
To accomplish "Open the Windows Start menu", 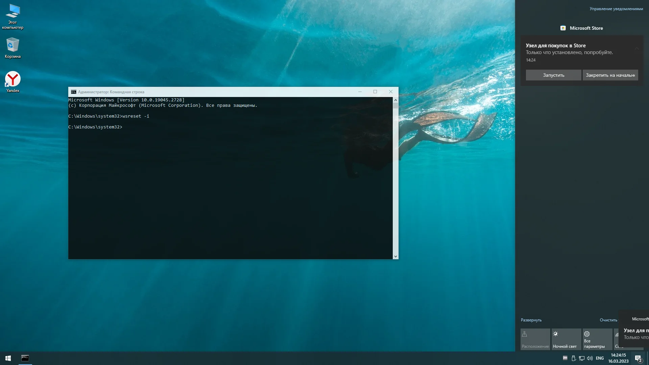I will pyautogui.click(x=8, y=358).
